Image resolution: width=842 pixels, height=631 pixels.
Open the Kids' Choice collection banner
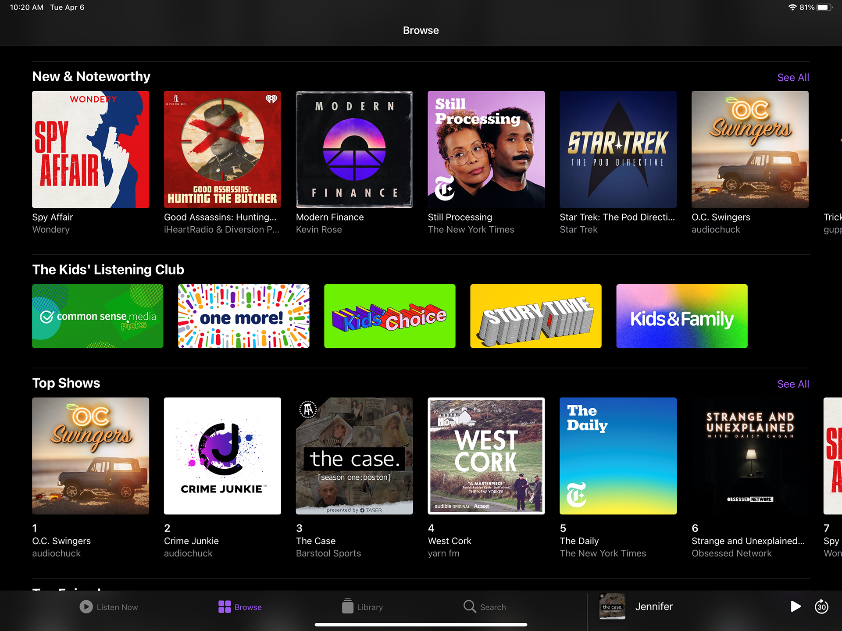389,316
